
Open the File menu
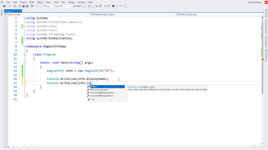tap(2, 2)
